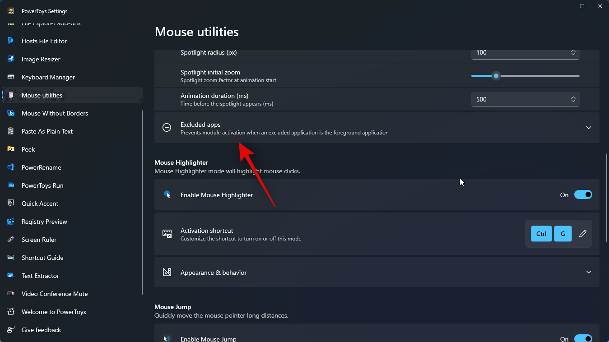The image size is (609, 342).
Task: Expand the Excluded apps section chevron
Action: [x=588, y=128]
